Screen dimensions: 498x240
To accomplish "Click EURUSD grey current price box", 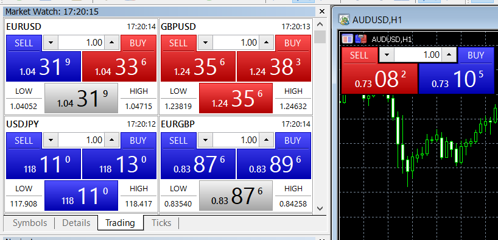I will (x=82, y=98).
